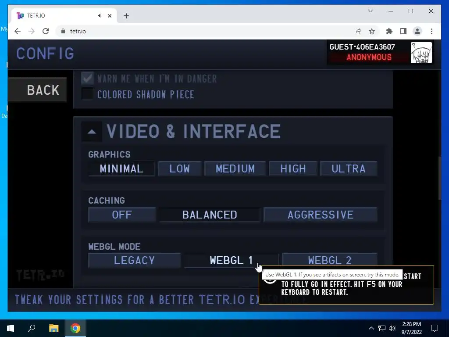Open Chrome three-dot menu
The width and height of the screenshot is (449, 337).
coord(431,31)
